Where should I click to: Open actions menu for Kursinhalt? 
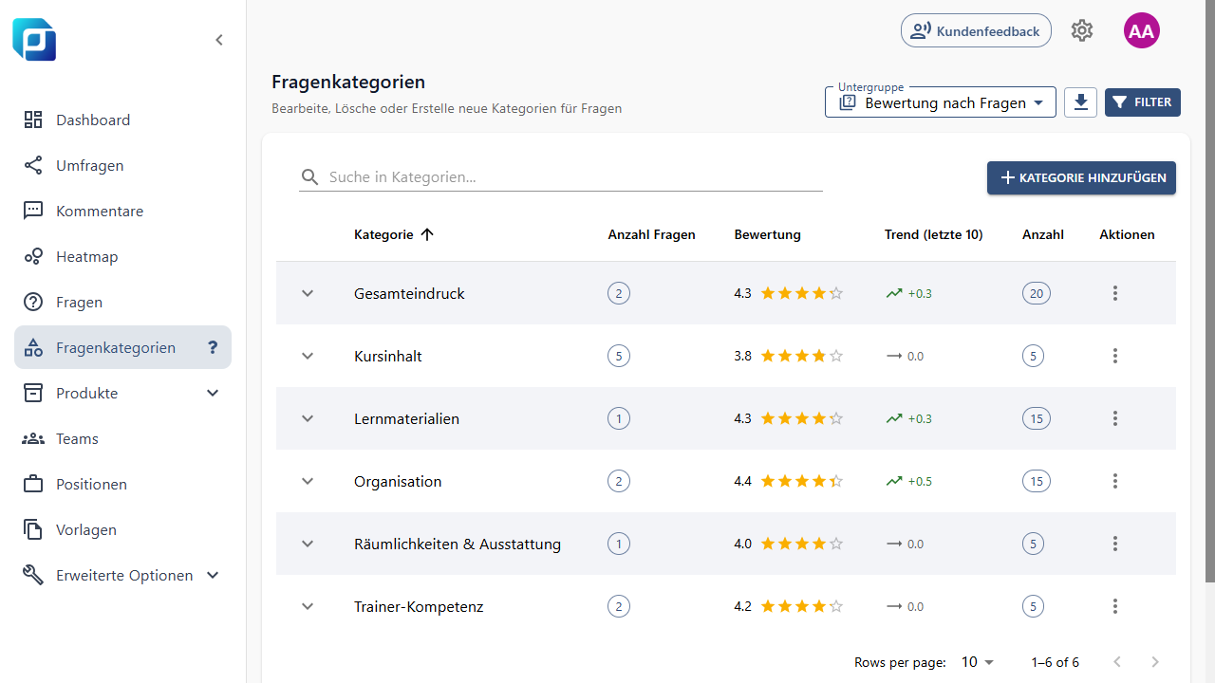1115,356
